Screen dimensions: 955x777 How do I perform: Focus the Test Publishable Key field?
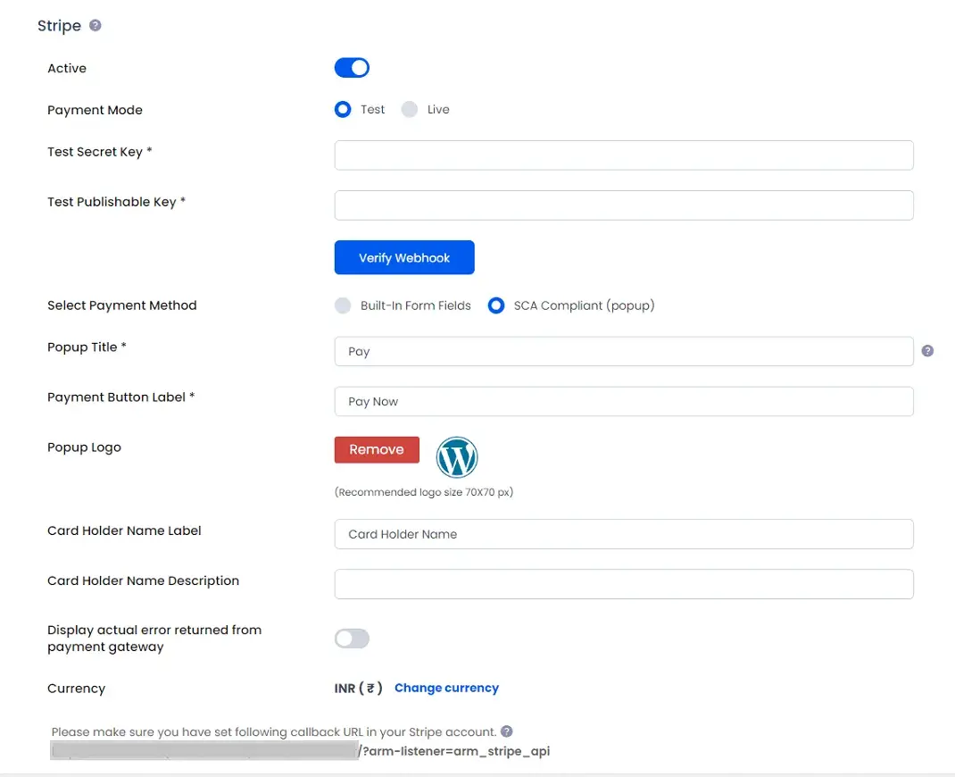623,205
